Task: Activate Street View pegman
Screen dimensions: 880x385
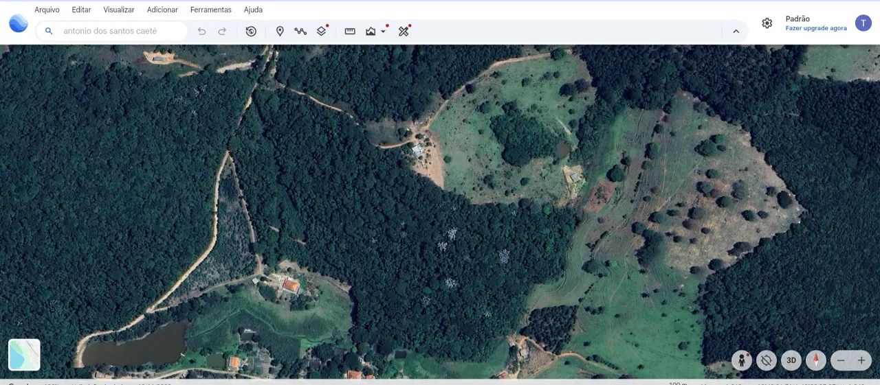Action: 741,360
